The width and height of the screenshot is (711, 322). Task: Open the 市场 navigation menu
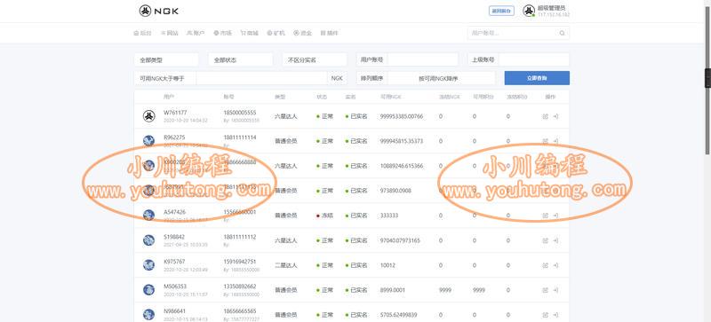coord(223,33)
